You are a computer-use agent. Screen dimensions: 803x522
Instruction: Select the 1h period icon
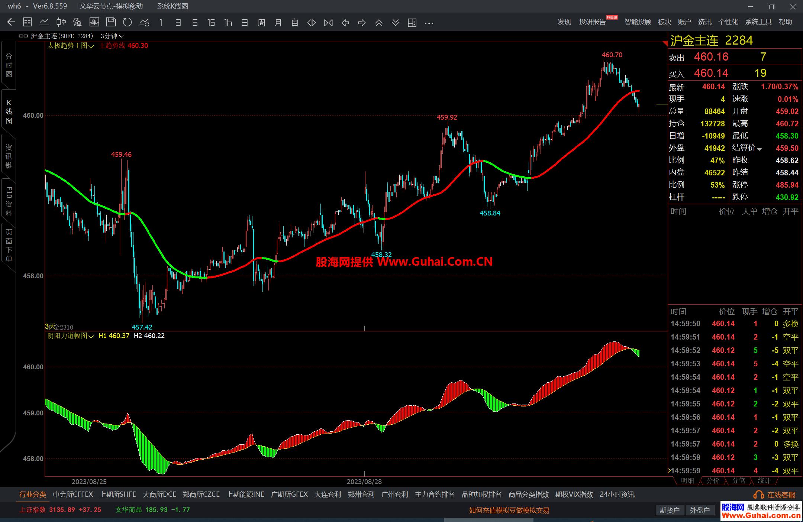[228, 23]
